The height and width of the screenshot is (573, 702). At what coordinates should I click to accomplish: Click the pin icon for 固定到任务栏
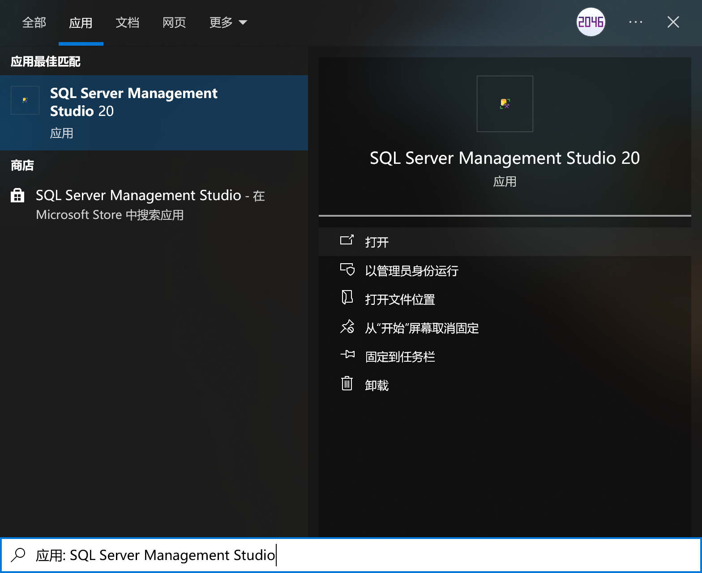[347, 355]
